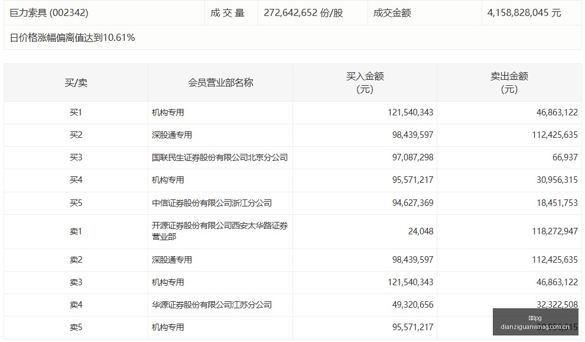Select sell amount 30,956,315 in 买4 row
The image size is (585, 342).
[557, 180]
